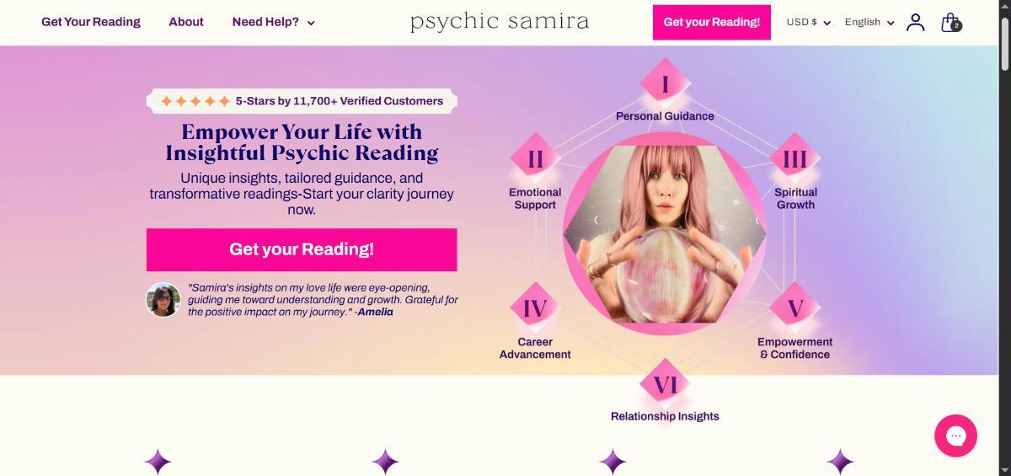This screenshot has height=476, width=1011.
Task: Open the About page link
Action: (x=186, y=22)
